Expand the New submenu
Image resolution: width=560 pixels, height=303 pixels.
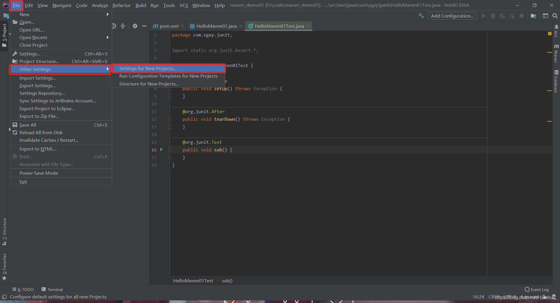61,14
